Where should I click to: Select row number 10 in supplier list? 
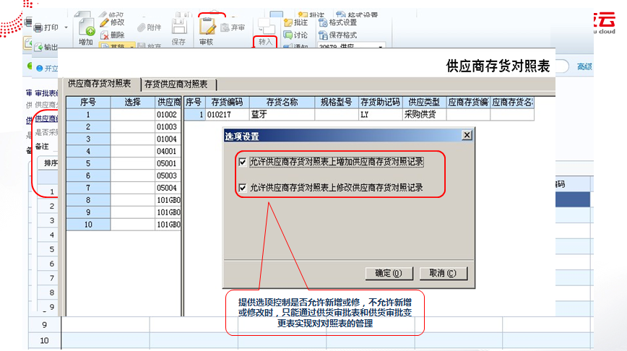[88, 225]
